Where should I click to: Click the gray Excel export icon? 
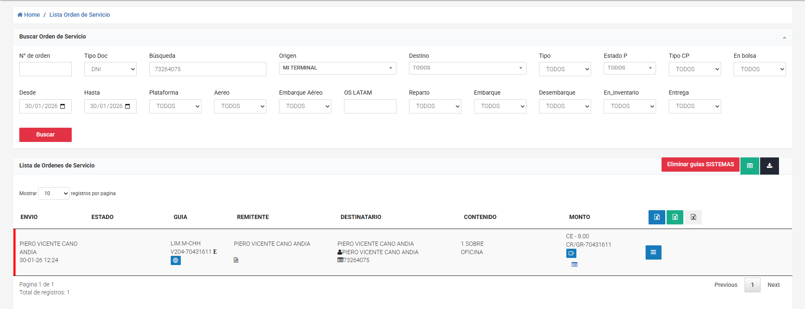click(x=693, y=217)
